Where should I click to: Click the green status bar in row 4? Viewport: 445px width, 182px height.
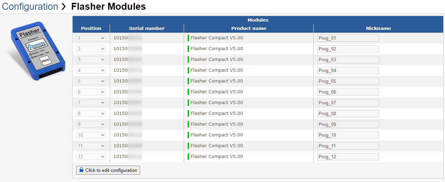coord(188,70)
